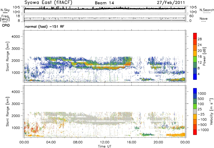Click the 'normal (fast) -151 RF' text

pos(44,26)
